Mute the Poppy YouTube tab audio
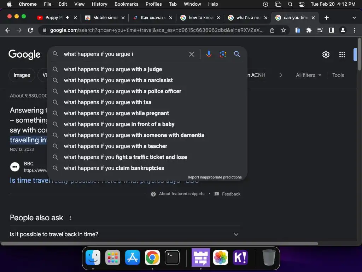362x272 pixels. [68, 18]
